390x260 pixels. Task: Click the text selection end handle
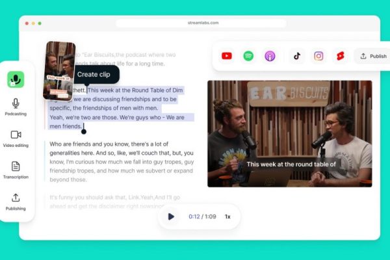pos(84,131)
